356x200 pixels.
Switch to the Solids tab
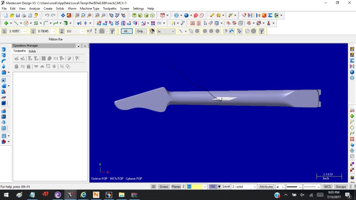(32, 51)
